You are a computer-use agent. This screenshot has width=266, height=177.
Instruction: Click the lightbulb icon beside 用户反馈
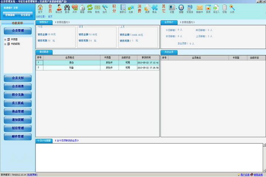[x=239, y=175]
